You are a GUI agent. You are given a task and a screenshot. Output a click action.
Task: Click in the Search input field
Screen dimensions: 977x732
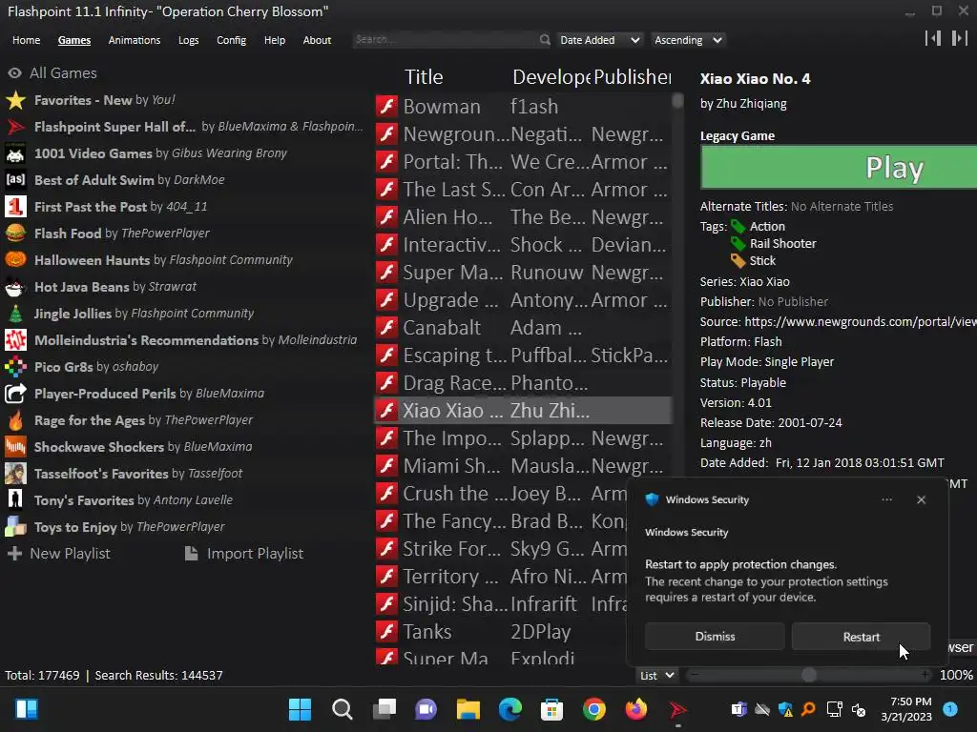tap(446, 40)
